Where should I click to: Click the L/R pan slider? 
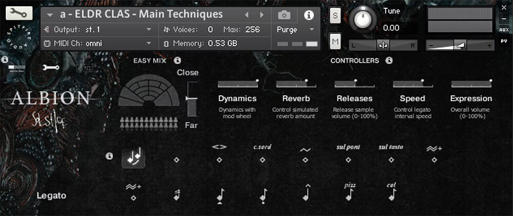tap(383, 46)
